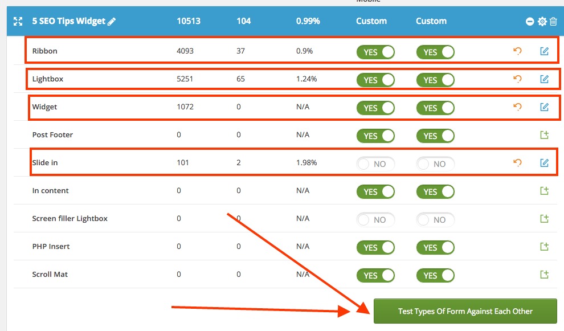Click the green add icon for Screen filler Lightbox

pyautogui.click(x=544, y=219)
